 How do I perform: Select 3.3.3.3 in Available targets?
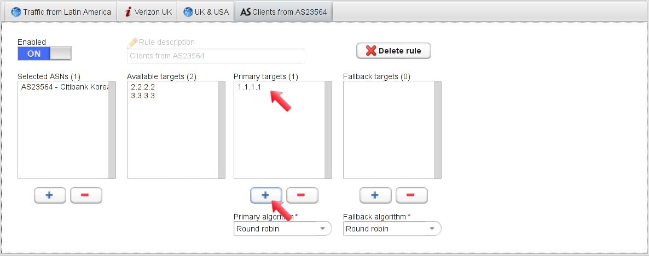click(x=143, y=96)
